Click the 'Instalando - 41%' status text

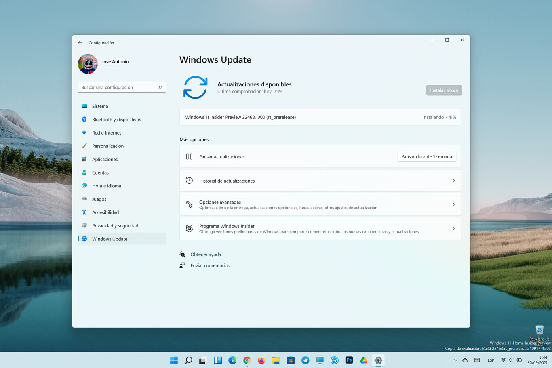(x=439, y=117)
